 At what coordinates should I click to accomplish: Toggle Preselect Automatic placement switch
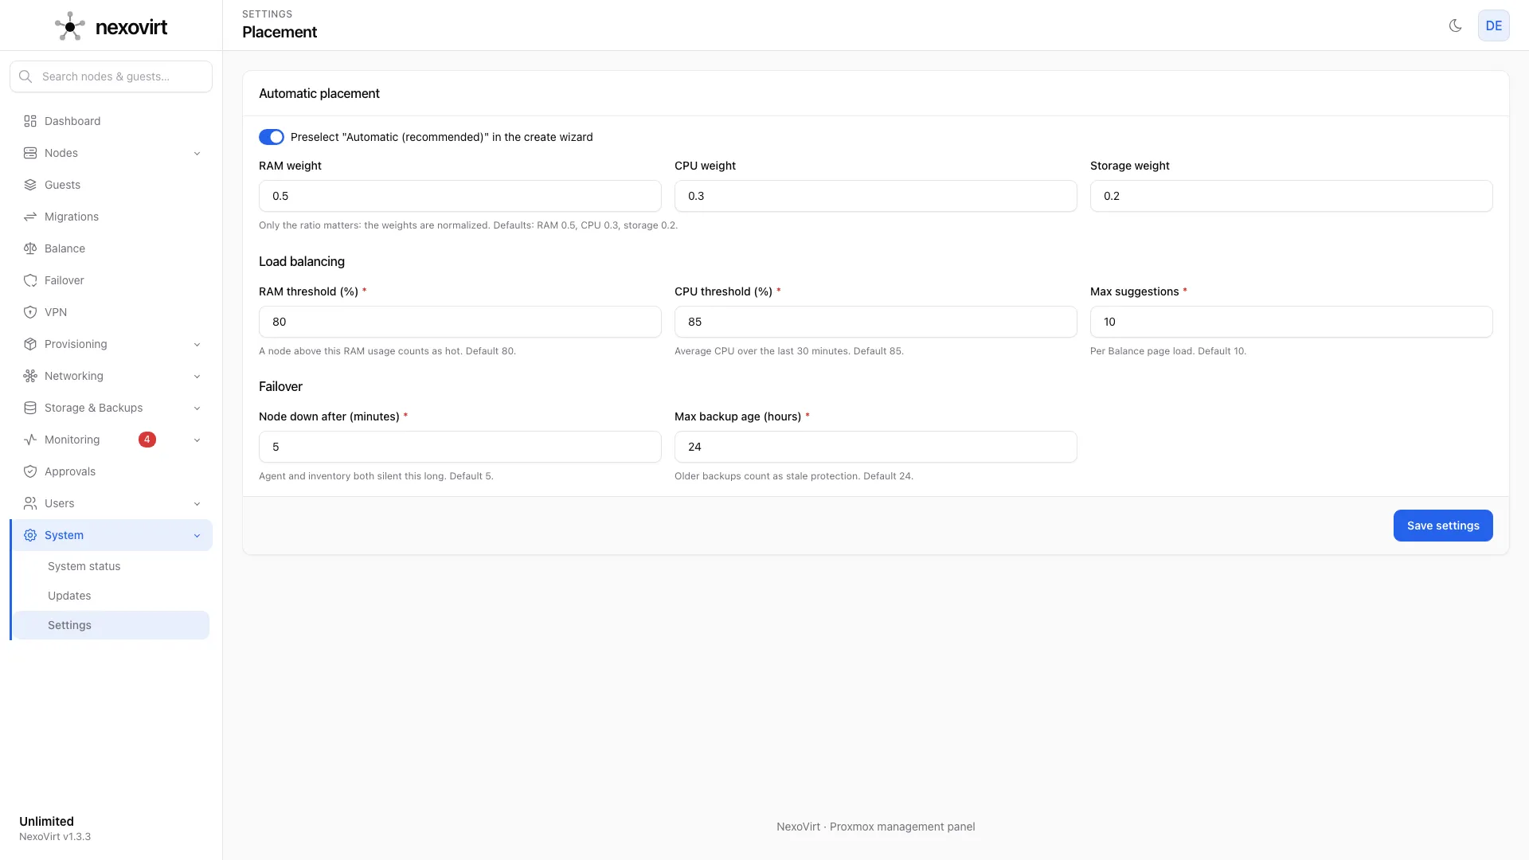tap(272, 137)
